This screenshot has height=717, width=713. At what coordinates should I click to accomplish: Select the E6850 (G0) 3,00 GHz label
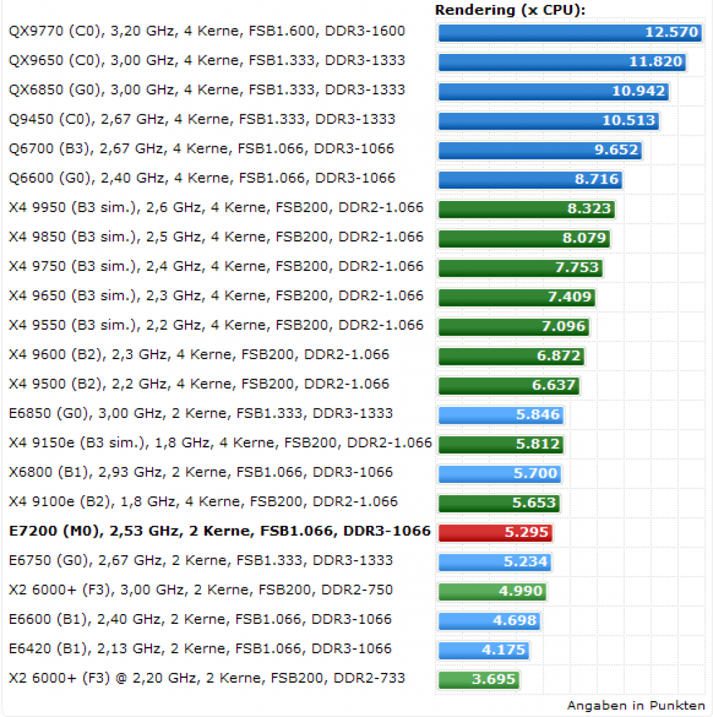[x=201, y=414]
